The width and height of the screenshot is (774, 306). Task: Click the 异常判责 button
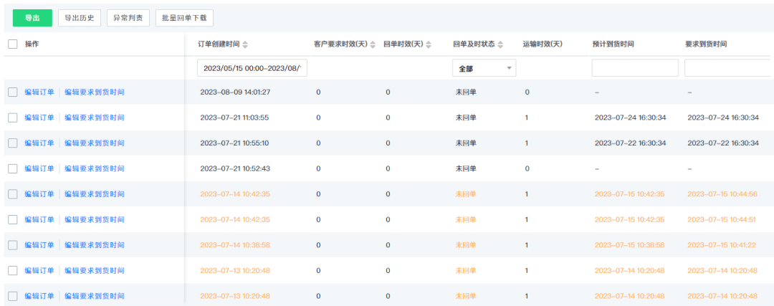click(128, 18)
